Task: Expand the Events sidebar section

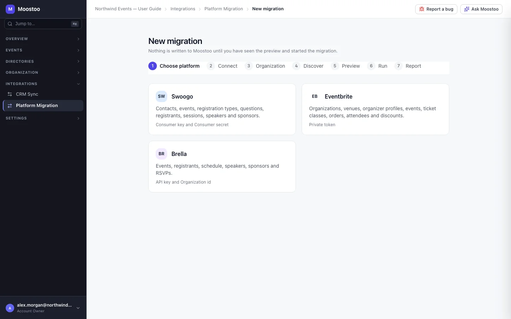Action: pos(43,50)
